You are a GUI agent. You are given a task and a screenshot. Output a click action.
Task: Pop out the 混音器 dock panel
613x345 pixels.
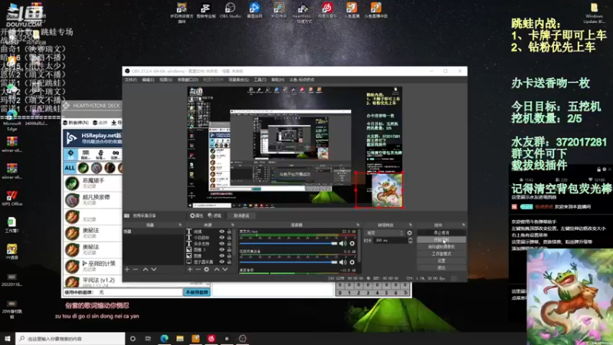(358, 225)
